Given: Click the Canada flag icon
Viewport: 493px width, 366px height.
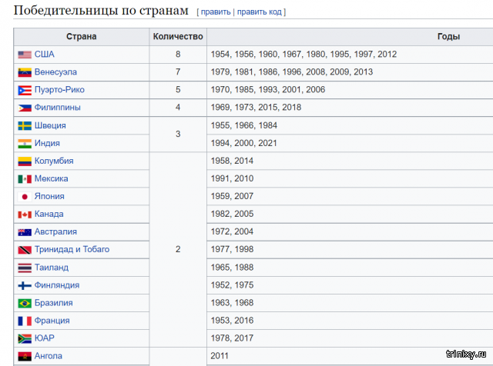Looking at the screenshot, I should (x=25, y=215).
